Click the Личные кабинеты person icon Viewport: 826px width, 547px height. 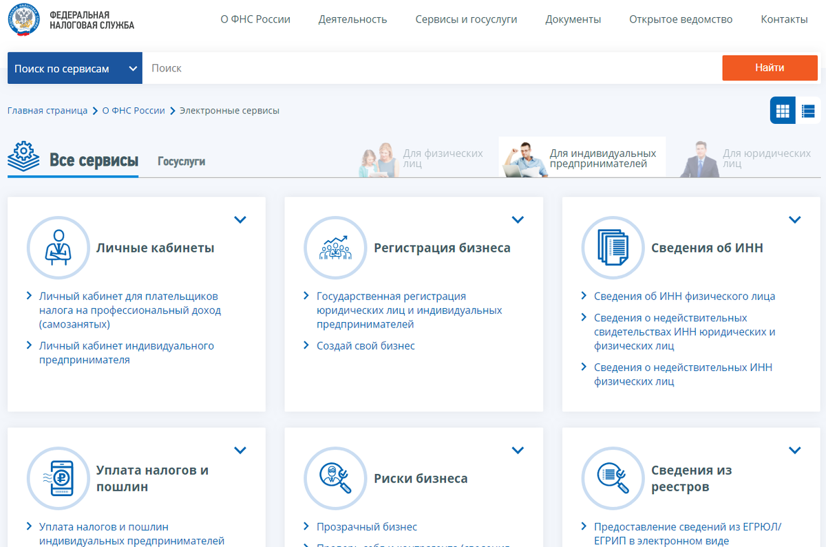[x=58, y=248]
